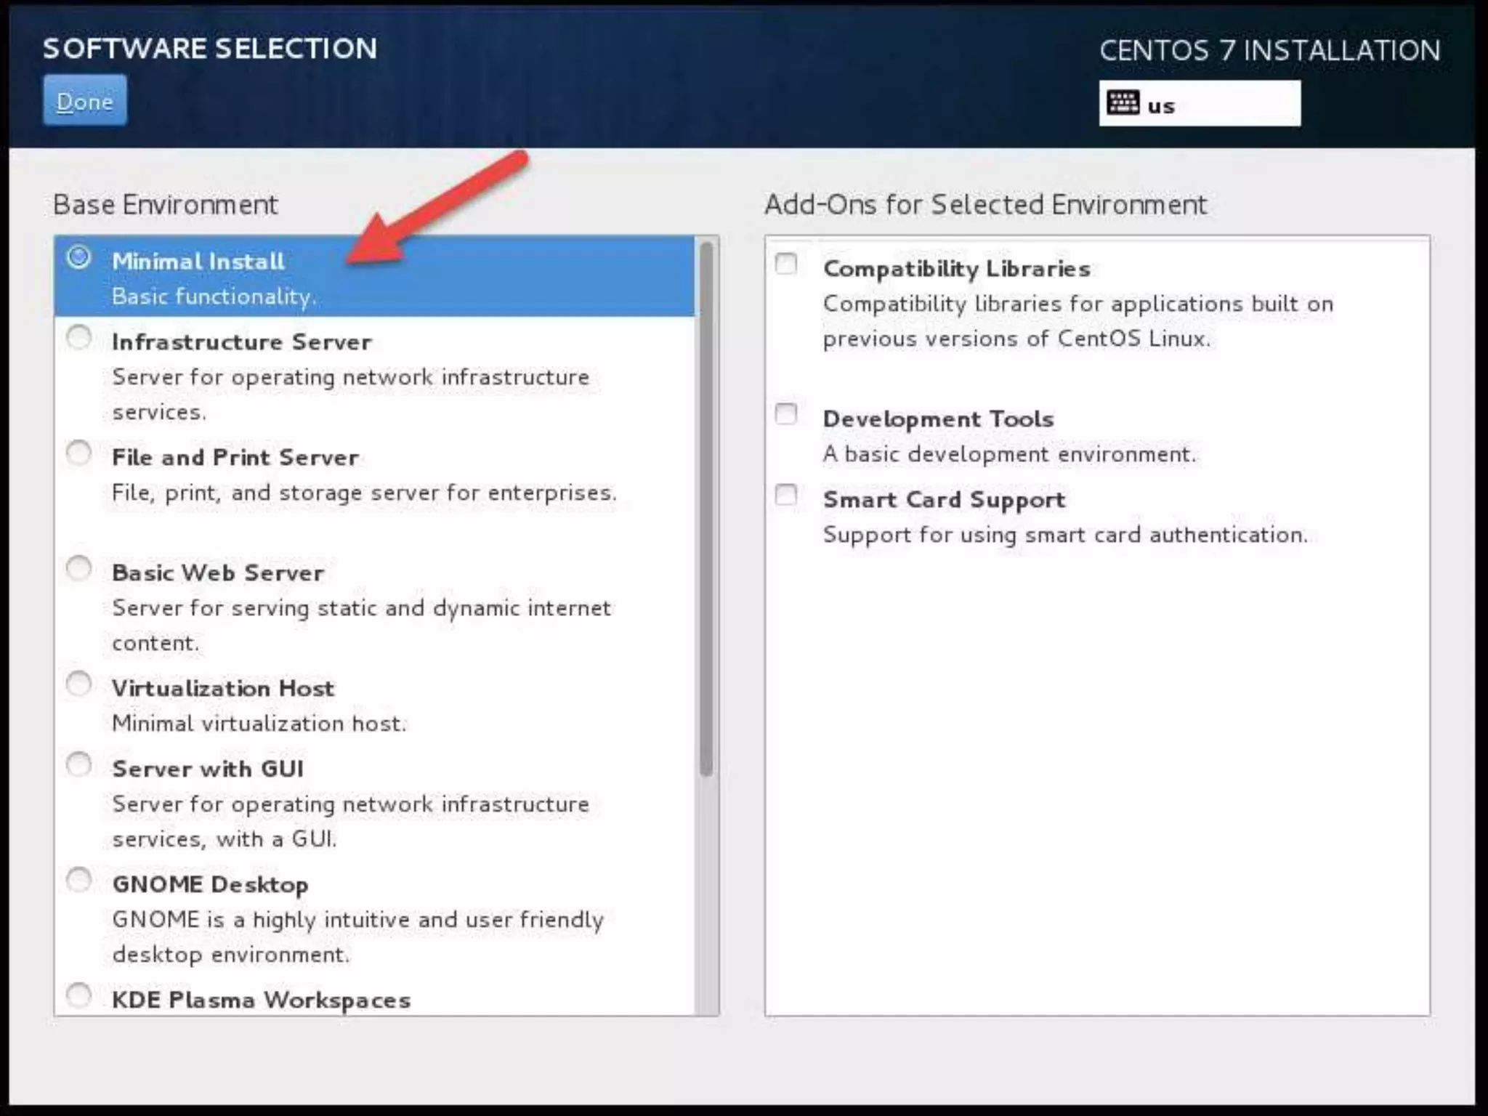Image resolution: width=1488 pixels, height=1116 pixels.
Task: Click the Smart Card Support label
Action: click(x=944, y=500)
